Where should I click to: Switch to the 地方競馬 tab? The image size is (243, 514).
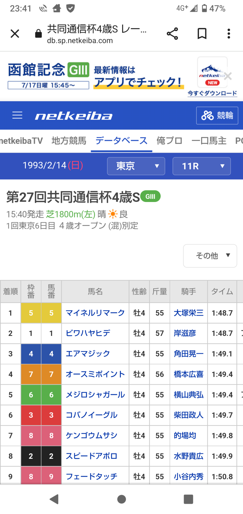[69, 141]
